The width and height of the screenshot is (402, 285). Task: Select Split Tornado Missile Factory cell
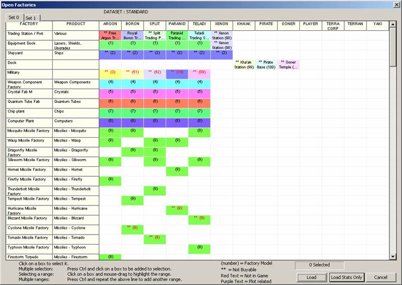(155, 239)
